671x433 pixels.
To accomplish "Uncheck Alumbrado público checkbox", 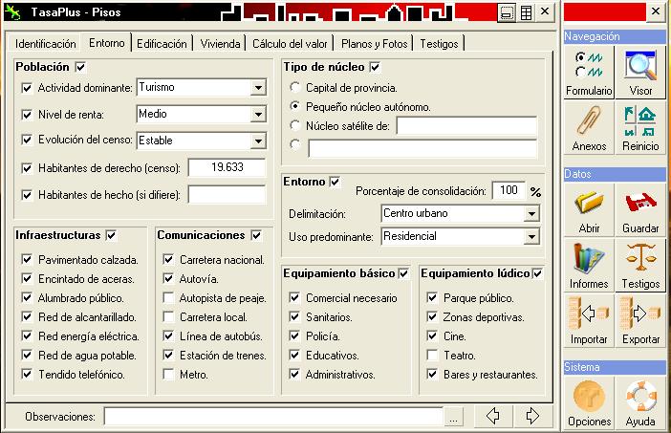I will pos(27,298).
